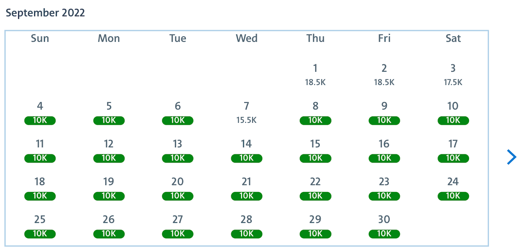Click the 10K fare pill for September 30
529x252 pixels.
384,234
